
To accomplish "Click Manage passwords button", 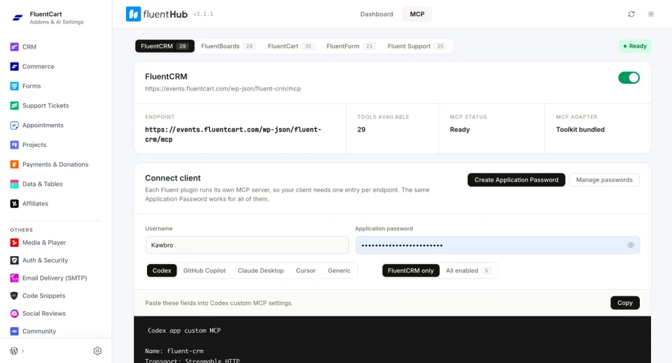I will pyautogui.click(x=604, y=180).
